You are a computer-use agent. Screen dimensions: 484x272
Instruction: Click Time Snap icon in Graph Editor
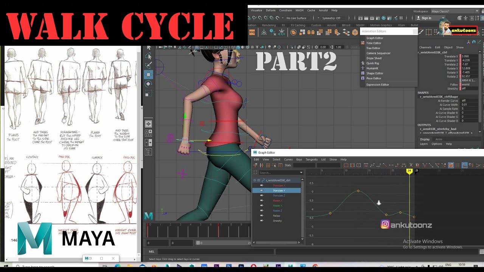click(x=465, y=165)
